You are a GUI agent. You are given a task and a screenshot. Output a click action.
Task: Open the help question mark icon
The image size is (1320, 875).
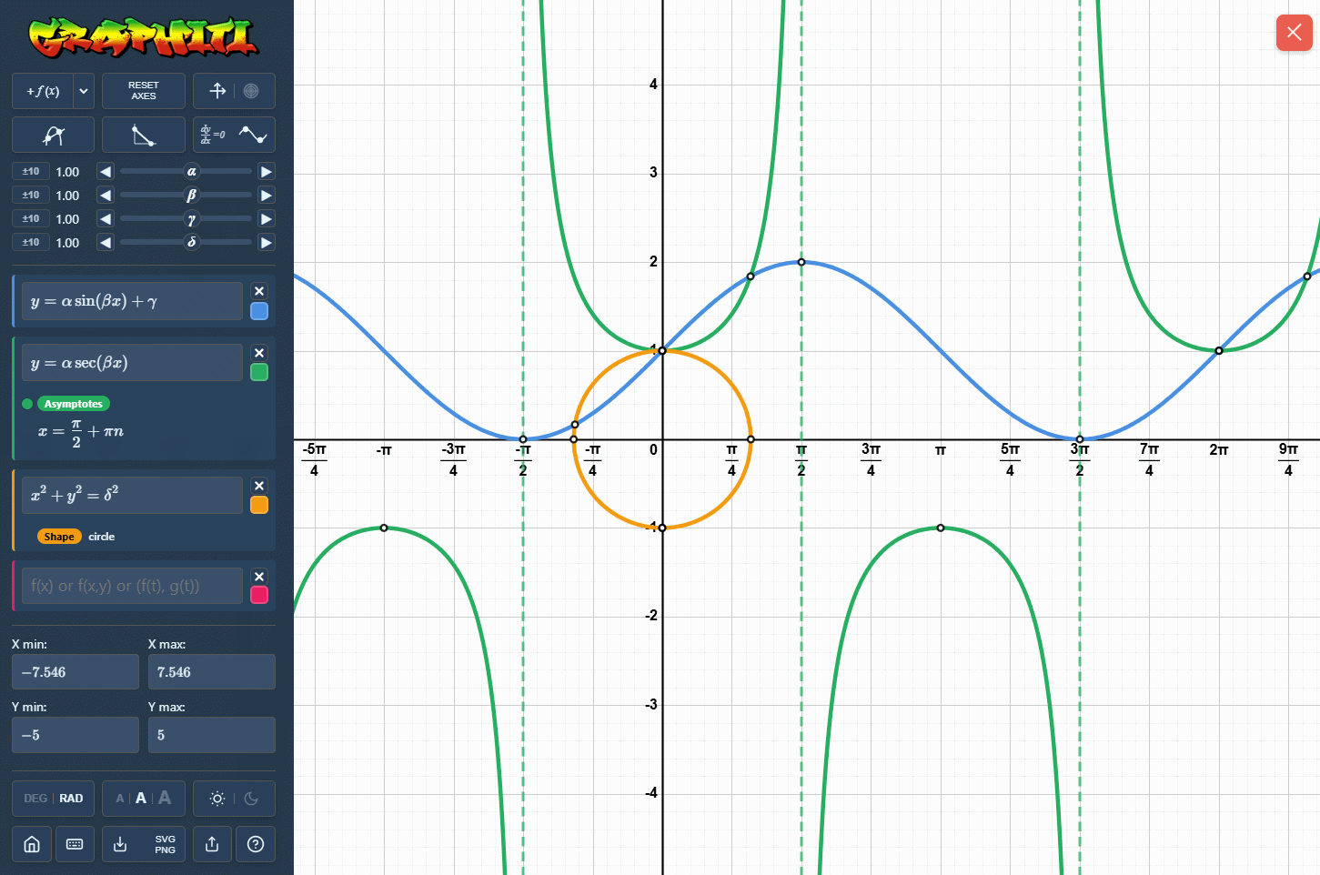tap(256, 844)
